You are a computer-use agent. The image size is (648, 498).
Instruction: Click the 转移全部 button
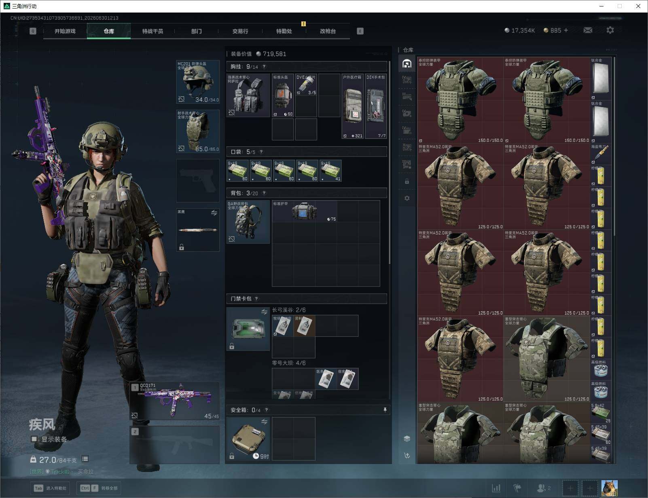(99, 488)
